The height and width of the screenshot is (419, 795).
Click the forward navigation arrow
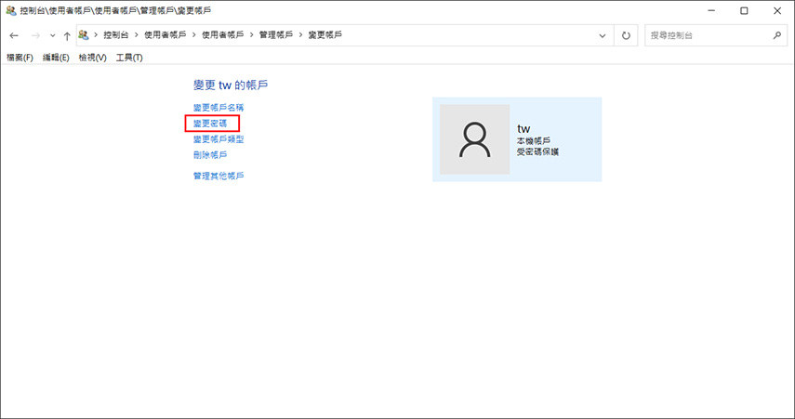click(x=35, y=35)
